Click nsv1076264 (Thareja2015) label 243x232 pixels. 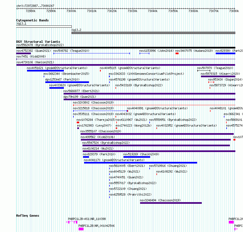coord(96,120)
